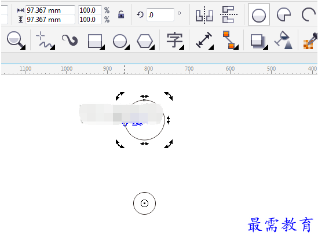This screenshot has width=318, height=243.
Task: Open the Ellipse tool flyout arrow
Action: (x=127, y=47)
